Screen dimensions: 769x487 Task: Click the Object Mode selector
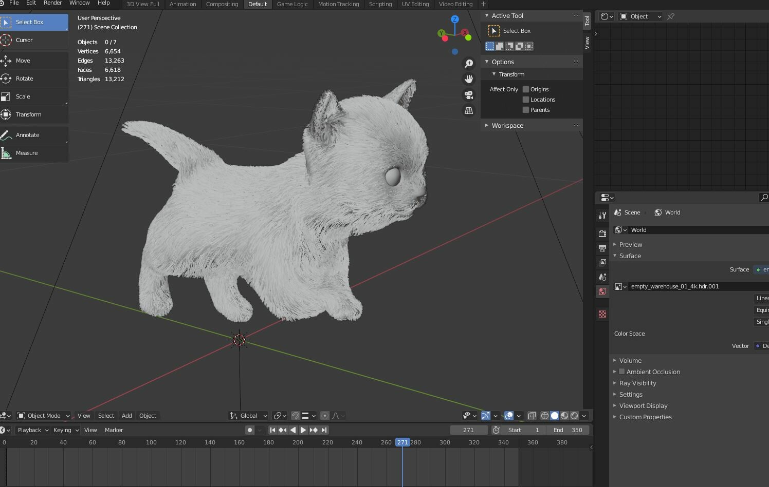[x=43, y=416]
